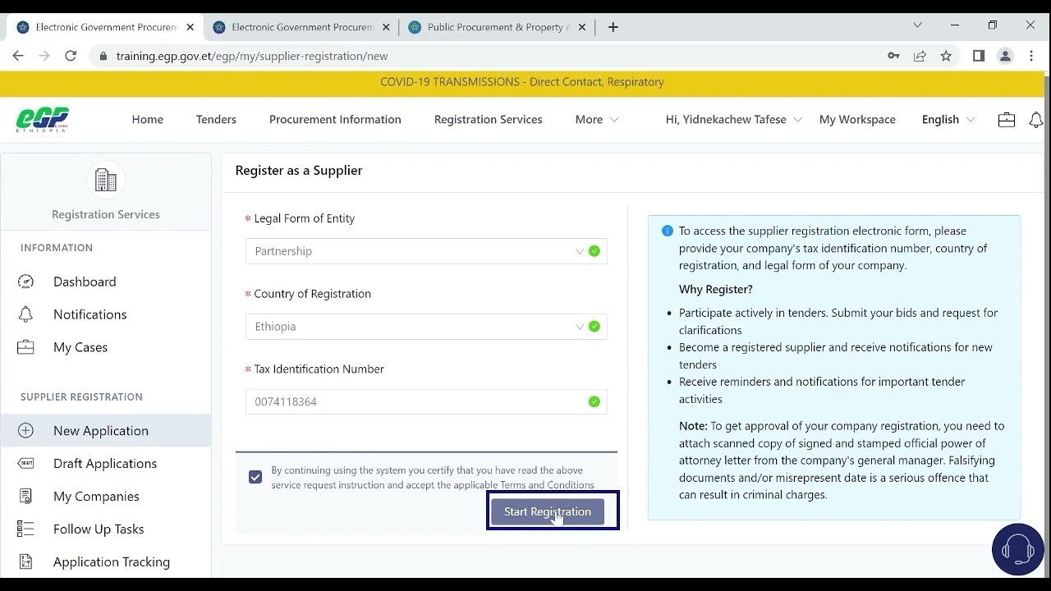This screenshot has height=591, width=1051.
Task: Bookmark this page with star icon
Action: click(x=946, y=56)
